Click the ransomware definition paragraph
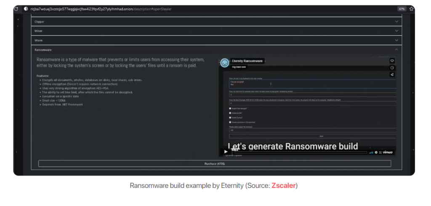Screen dimensions: 431x206 [120, 63]
